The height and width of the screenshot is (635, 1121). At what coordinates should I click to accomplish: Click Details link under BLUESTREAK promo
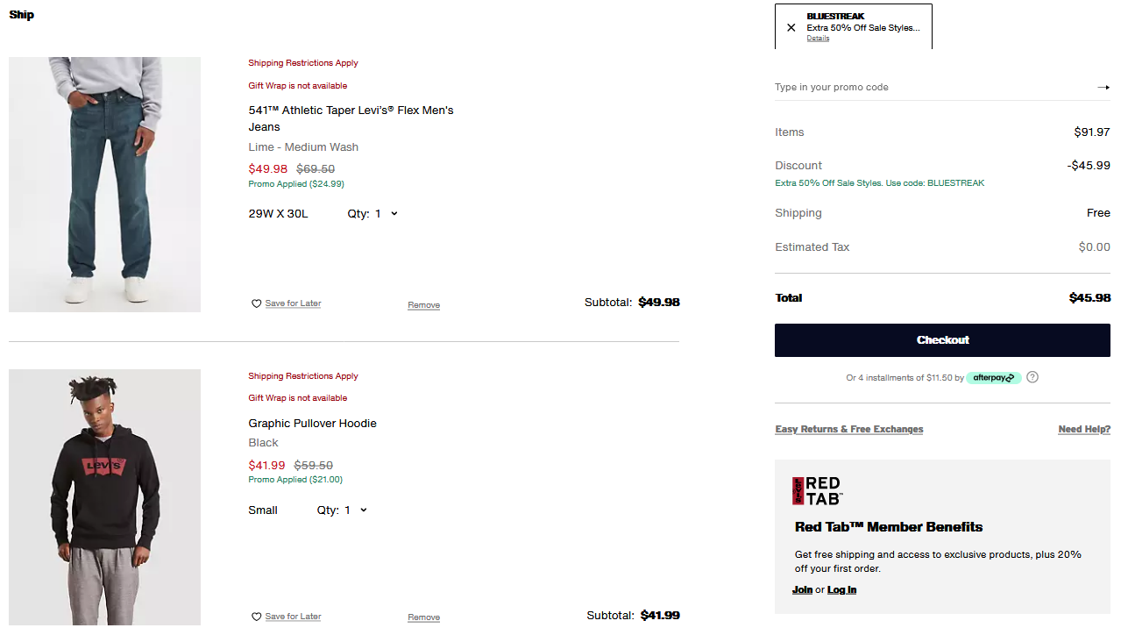pos(818,39)
